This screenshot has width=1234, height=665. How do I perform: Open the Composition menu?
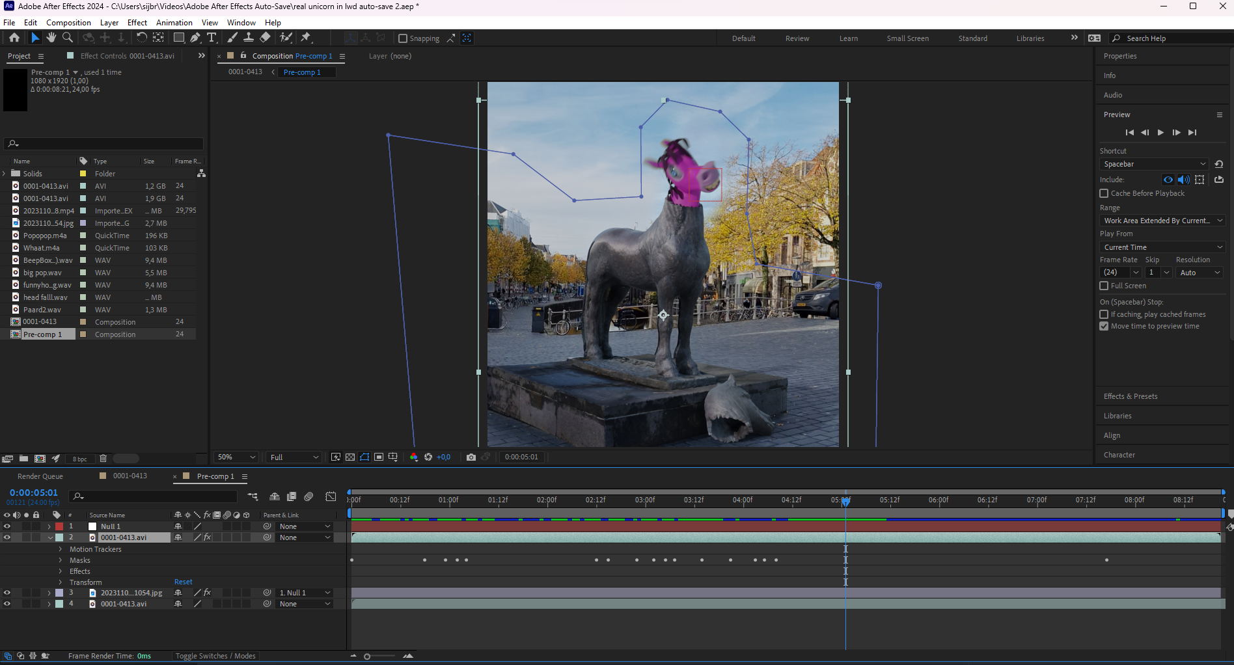(68, 23)
